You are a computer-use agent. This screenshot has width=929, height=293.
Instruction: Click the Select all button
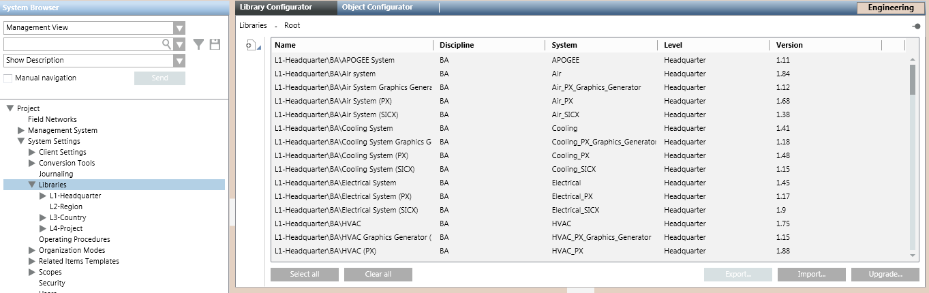(x=304, y=275)
